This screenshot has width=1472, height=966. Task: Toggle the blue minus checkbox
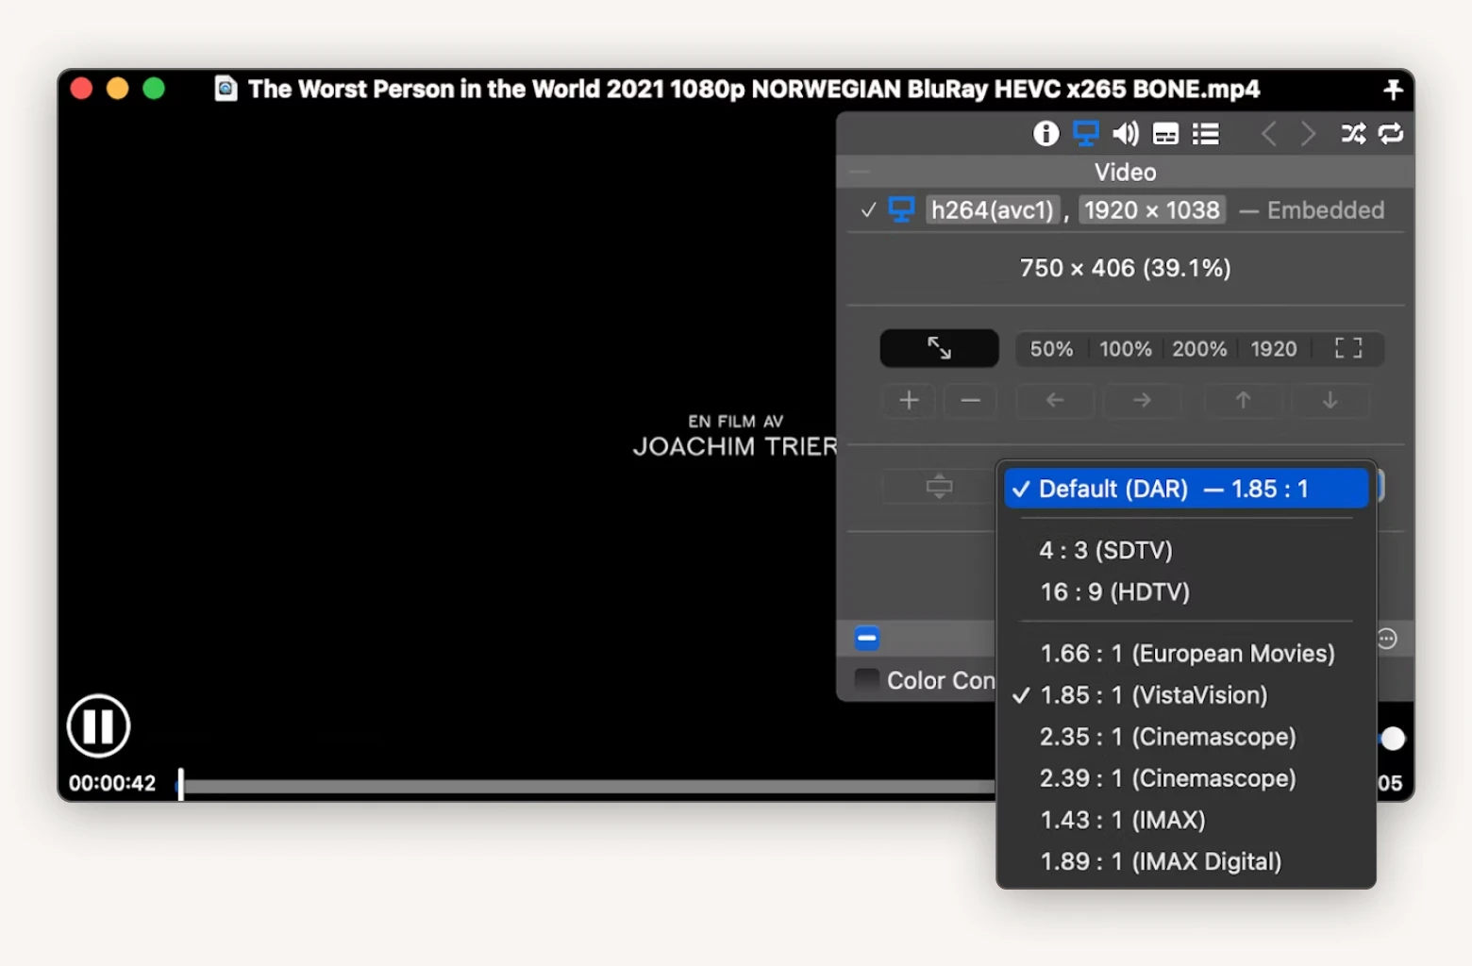(866, 639)
